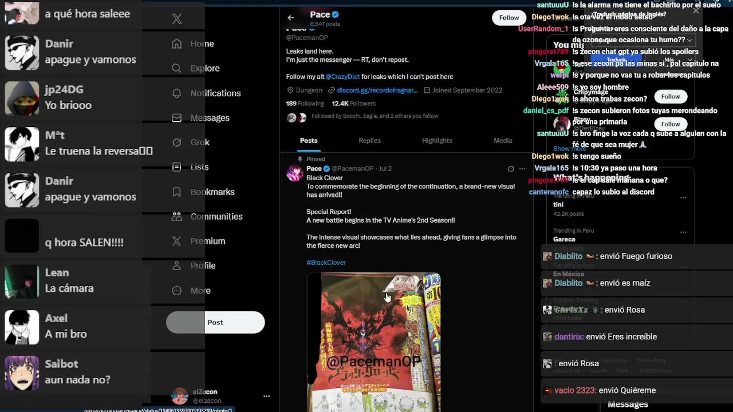Image resolution: width=733 pixels, height=412 pixels.
Task: View the 12.4K Followers list
Action: pyautogui.click(x=354, y=104)
